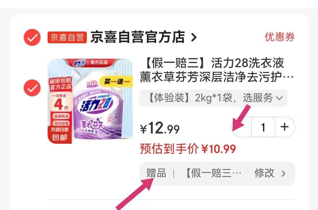This screenshot has height=210, width=318.
Task: Open the gift item 【假一赔三… text
Action: point(213,173)
